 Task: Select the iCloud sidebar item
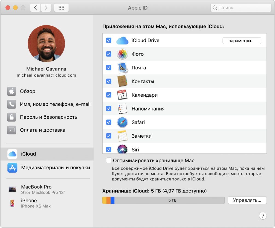click(47, 154)
